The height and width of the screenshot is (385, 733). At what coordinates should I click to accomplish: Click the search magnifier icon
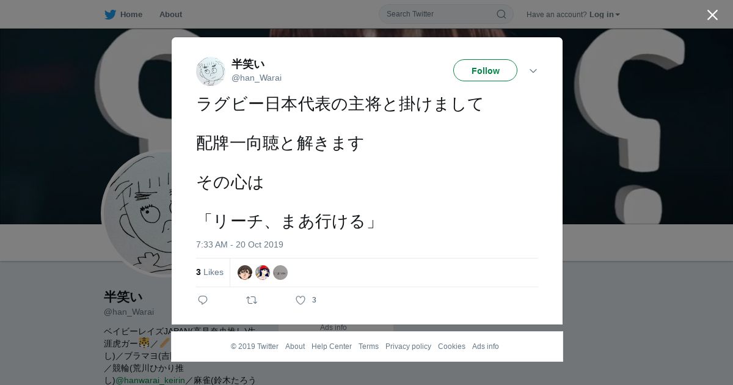(x=501, y=14)
